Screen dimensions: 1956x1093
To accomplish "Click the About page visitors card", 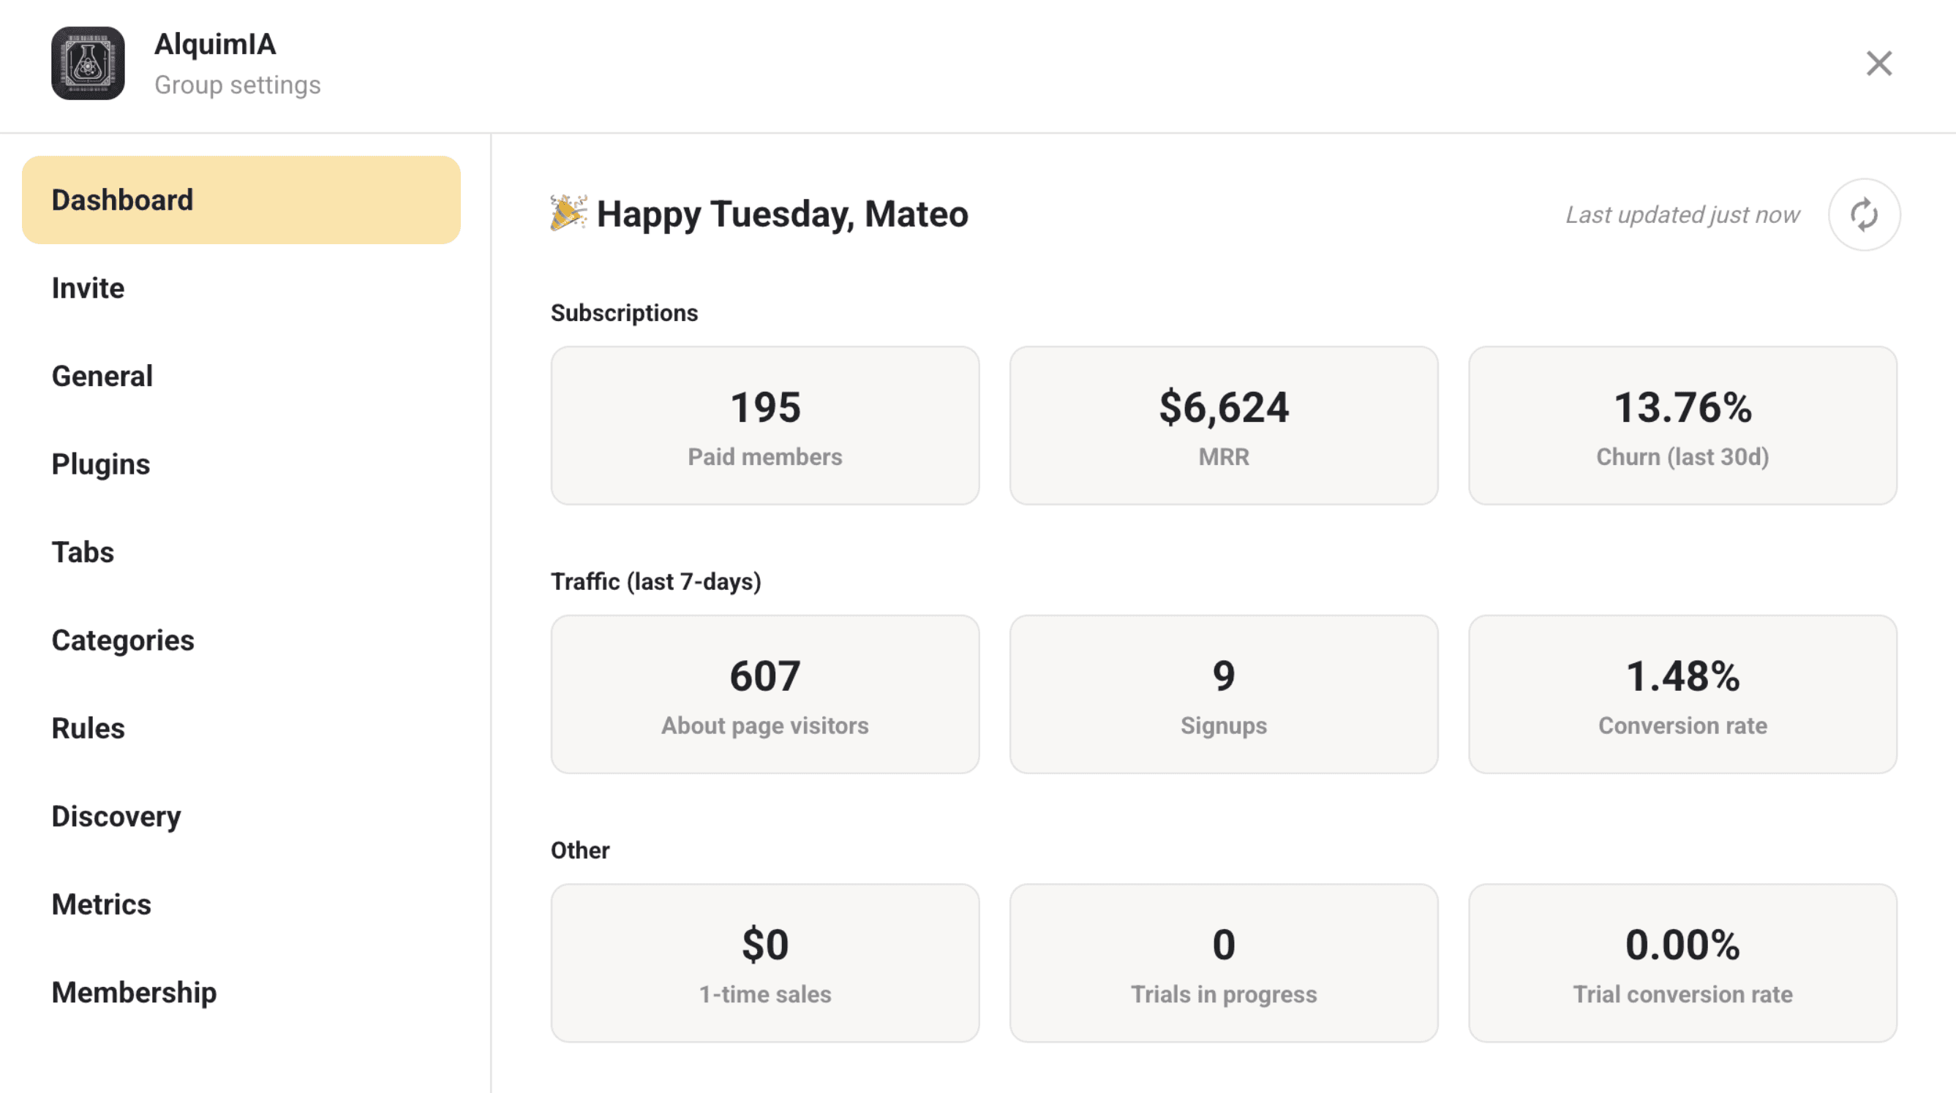I will point(764,695).
